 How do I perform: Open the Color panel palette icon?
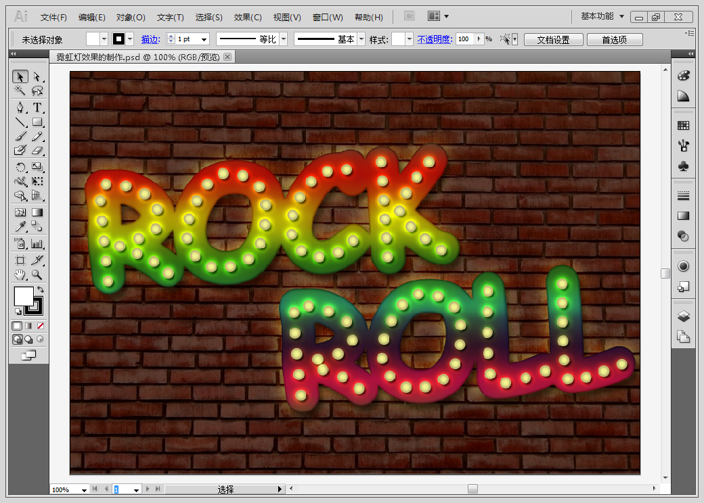click(683, 76)
